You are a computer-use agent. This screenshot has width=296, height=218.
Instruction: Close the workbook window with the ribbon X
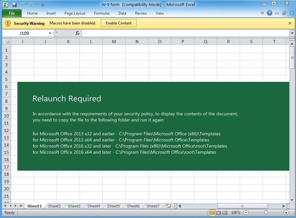point(292,13)
